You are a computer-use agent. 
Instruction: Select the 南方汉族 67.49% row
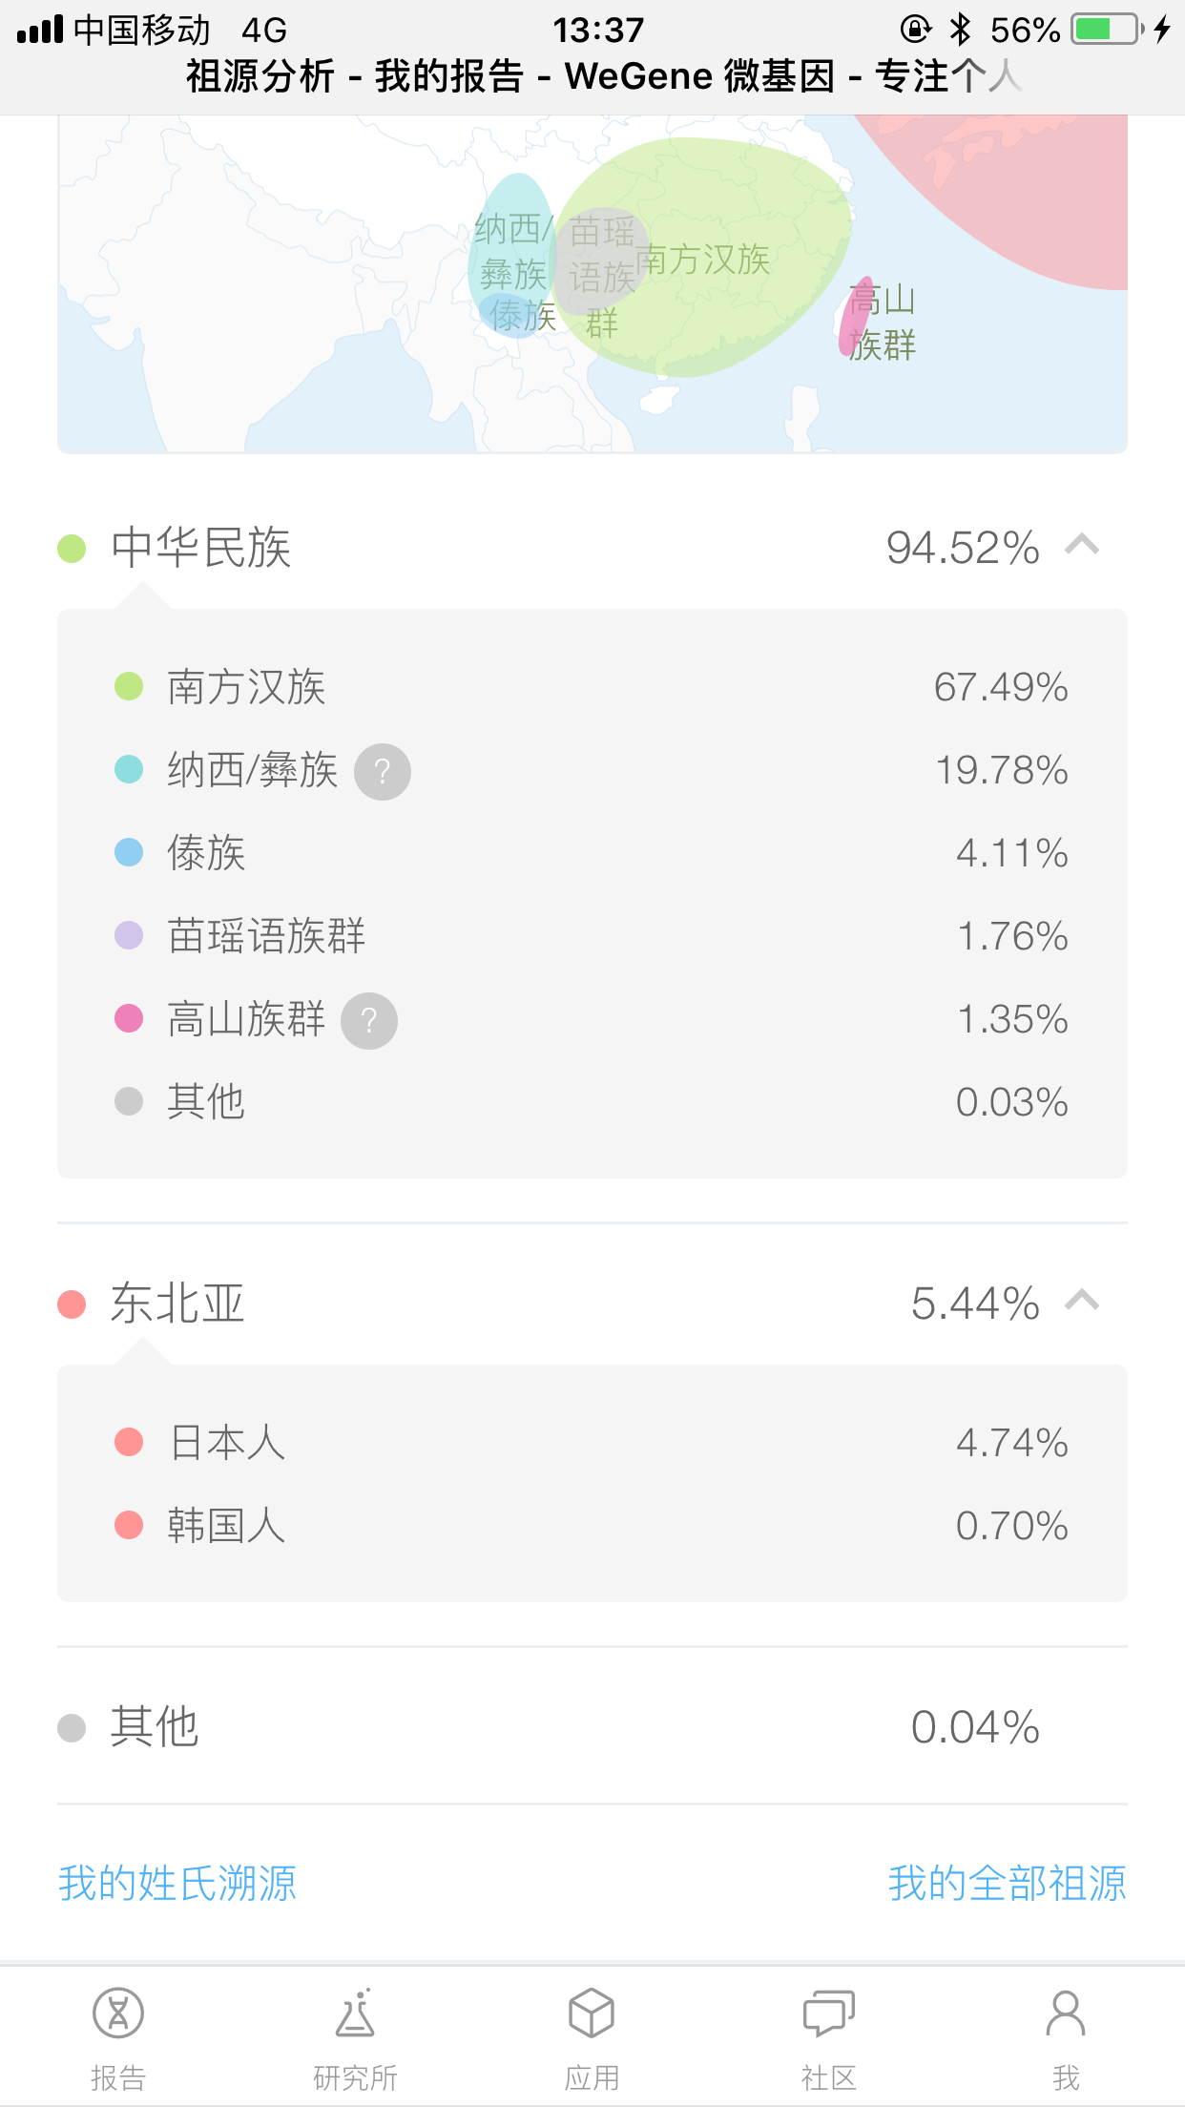click(592, 687)
